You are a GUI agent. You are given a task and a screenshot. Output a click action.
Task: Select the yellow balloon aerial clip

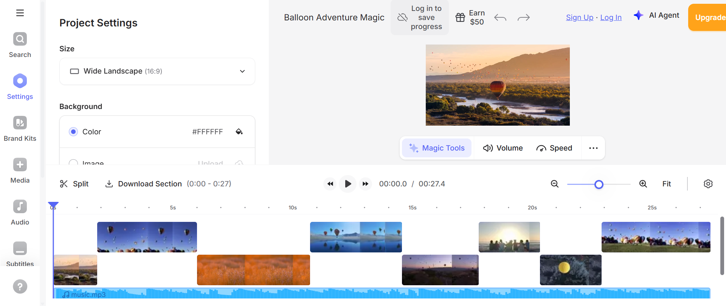[571, 270]
